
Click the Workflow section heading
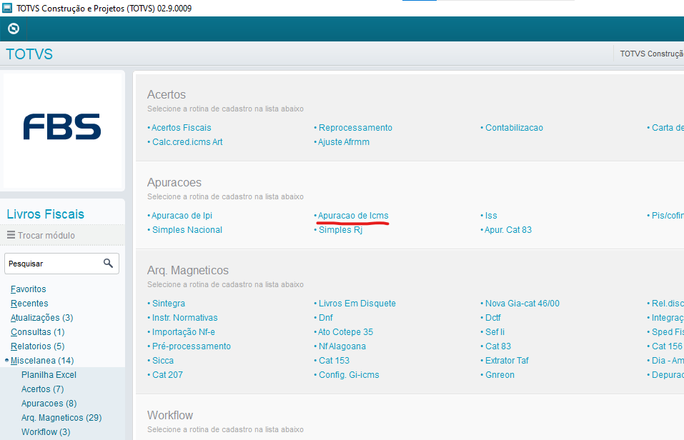click(170, 415)
